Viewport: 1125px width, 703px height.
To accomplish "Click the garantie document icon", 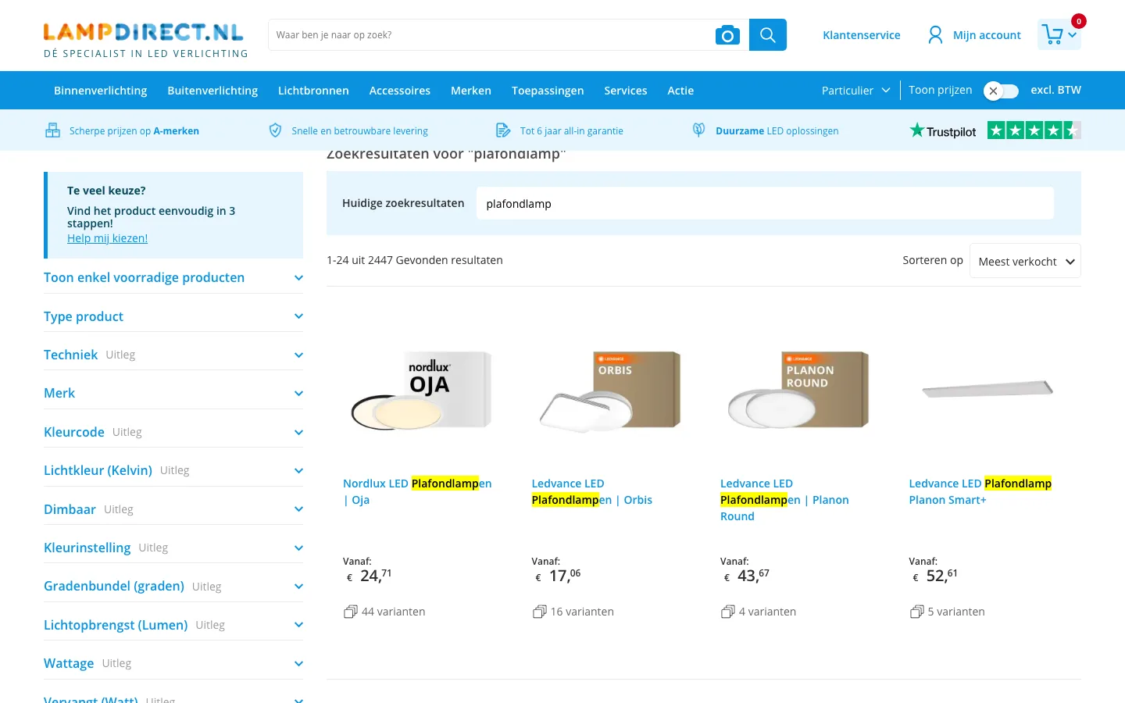I will point(503,130).
